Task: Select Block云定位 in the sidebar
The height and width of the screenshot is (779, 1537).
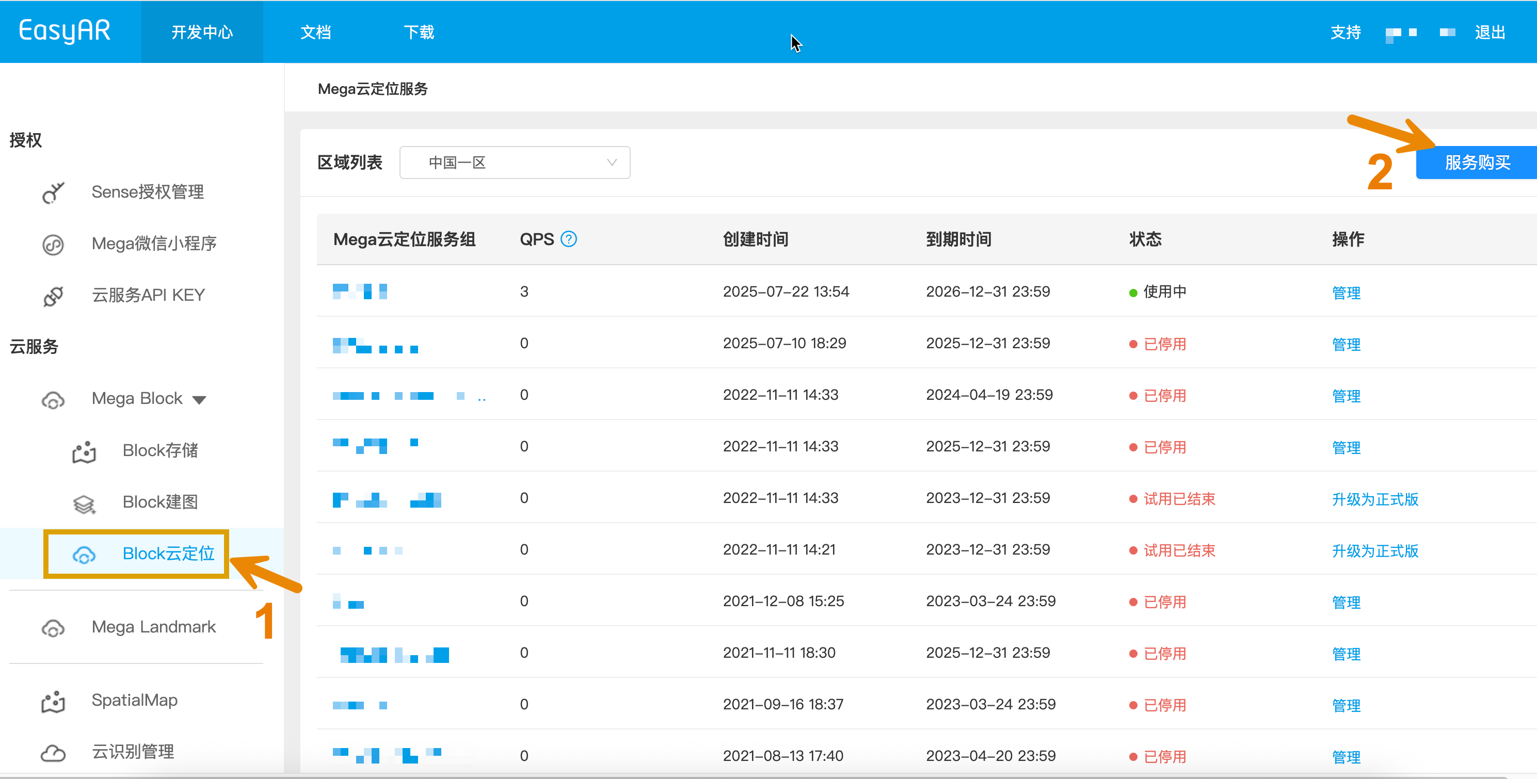Action: [168, 554]
